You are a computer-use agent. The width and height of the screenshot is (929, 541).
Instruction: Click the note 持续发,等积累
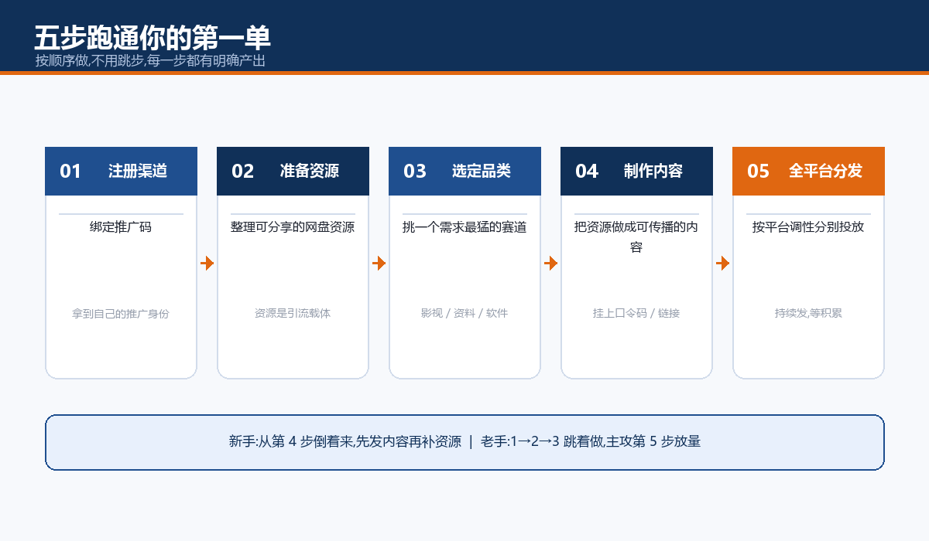pos(808,314)
